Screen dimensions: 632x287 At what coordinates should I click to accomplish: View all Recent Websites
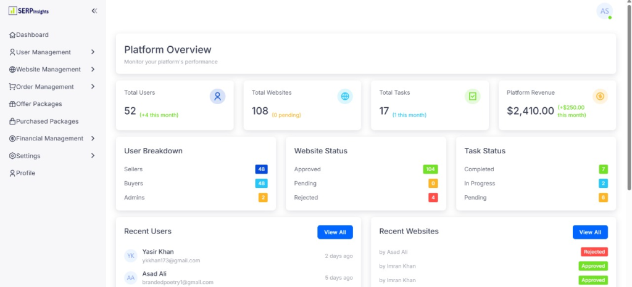[x=590, y=232]
